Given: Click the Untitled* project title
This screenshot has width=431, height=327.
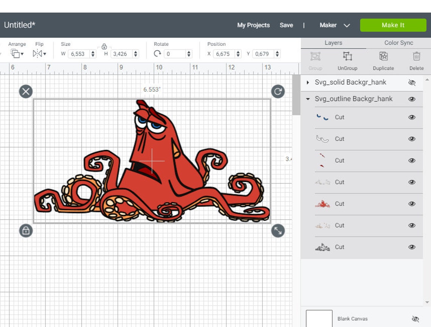Looking at the screenshot, I should [20, 25].
